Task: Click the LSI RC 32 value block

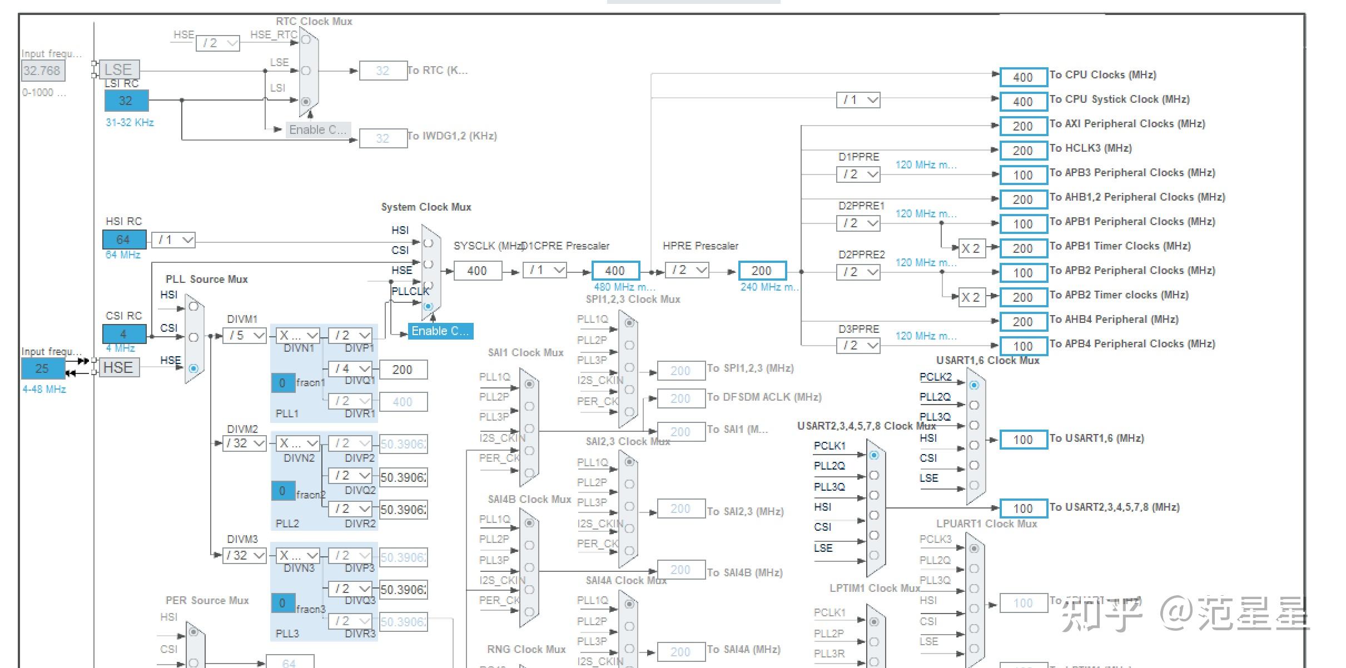Action: [126, 101]
